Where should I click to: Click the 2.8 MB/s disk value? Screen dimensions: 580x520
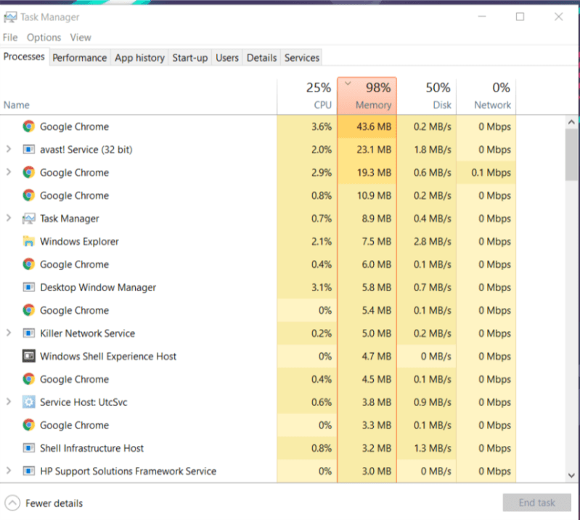pyautogui.click(x=433, y=241)
